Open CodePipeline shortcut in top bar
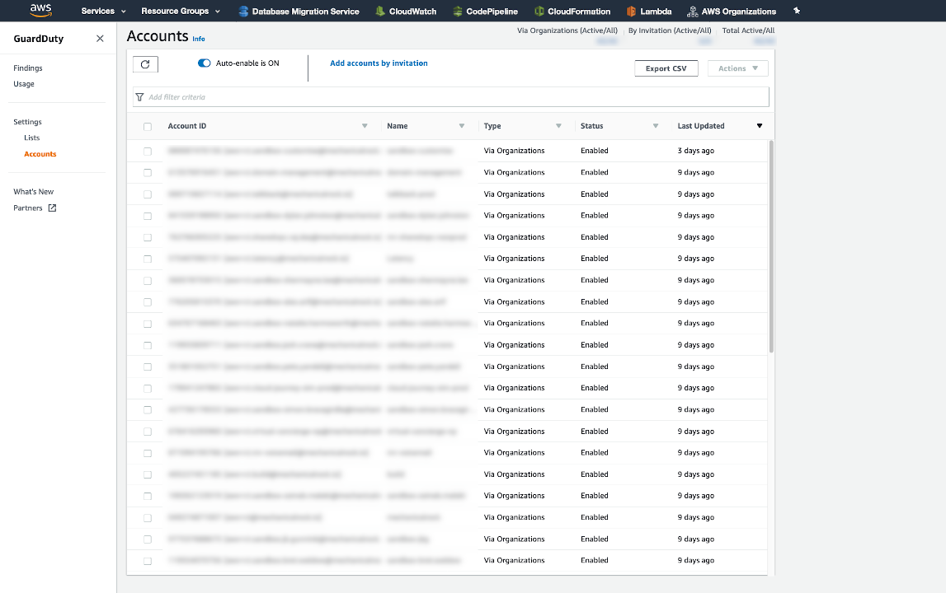Image resolution: width=946 pixels, height=593 pixels. [486, 12]
